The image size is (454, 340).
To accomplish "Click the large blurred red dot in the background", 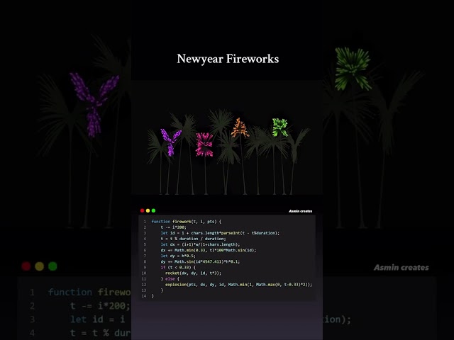I will coord(26,266).
